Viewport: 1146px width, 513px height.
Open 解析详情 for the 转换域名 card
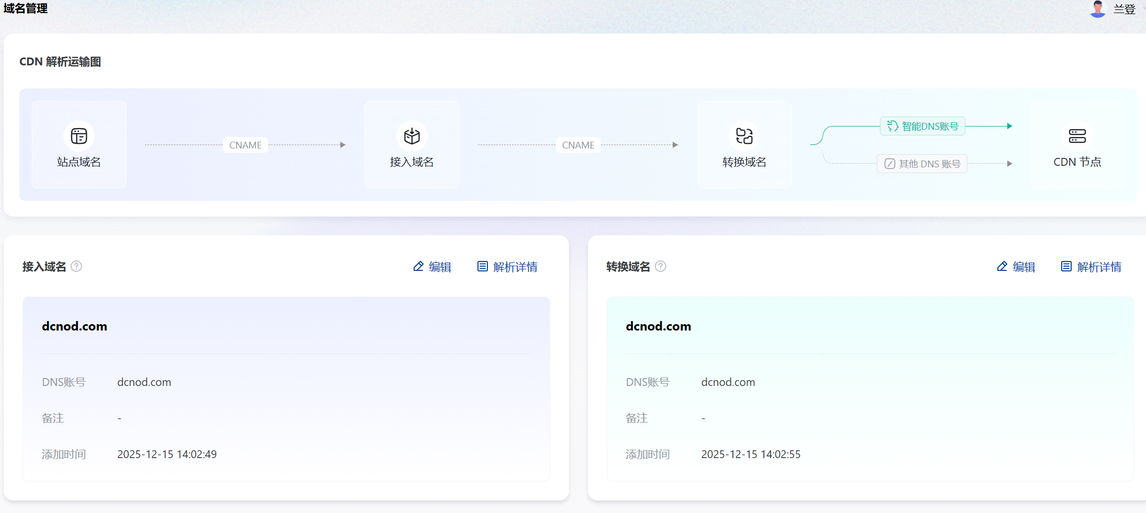point(1092,267)
